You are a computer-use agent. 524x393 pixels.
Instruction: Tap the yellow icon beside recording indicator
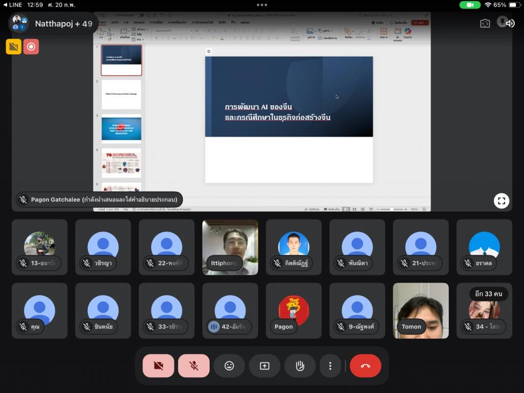(x=14, y=47)
